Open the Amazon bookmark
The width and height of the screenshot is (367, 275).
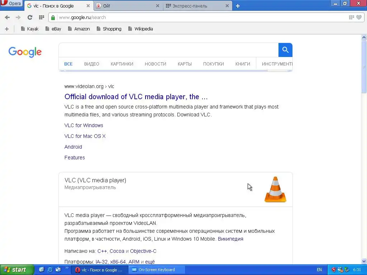(79, 29)
